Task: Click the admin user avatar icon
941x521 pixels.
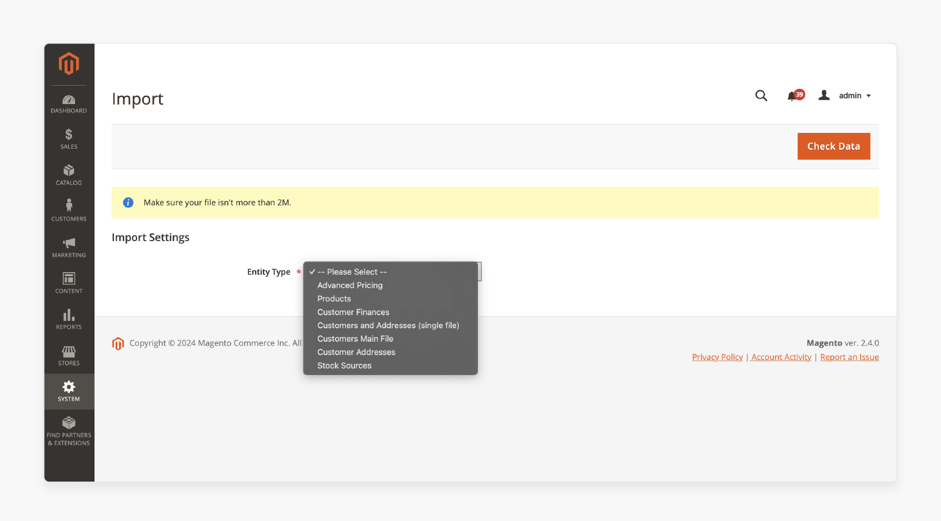Action: pyautogui.click(x=824, y=95)
